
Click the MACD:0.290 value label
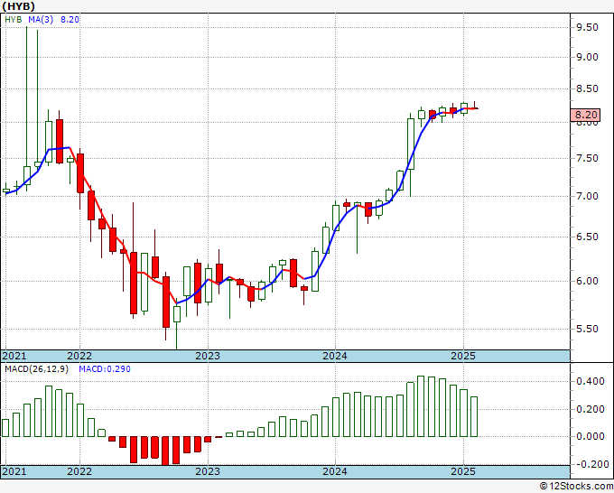(x=105, y=369)
